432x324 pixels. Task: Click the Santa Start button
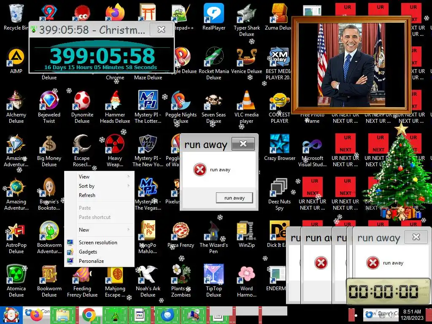(x=11, y=315)
